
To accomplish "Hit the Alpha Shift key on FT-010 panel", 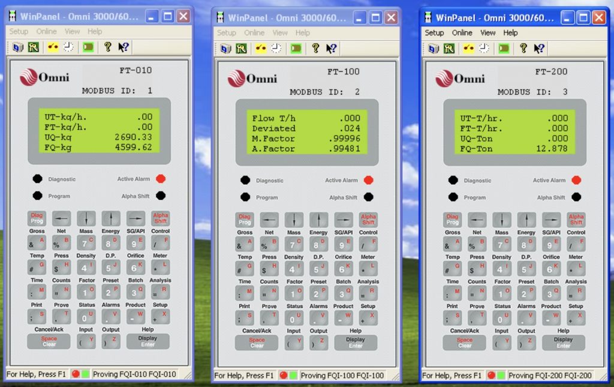I will coord(161,218).
